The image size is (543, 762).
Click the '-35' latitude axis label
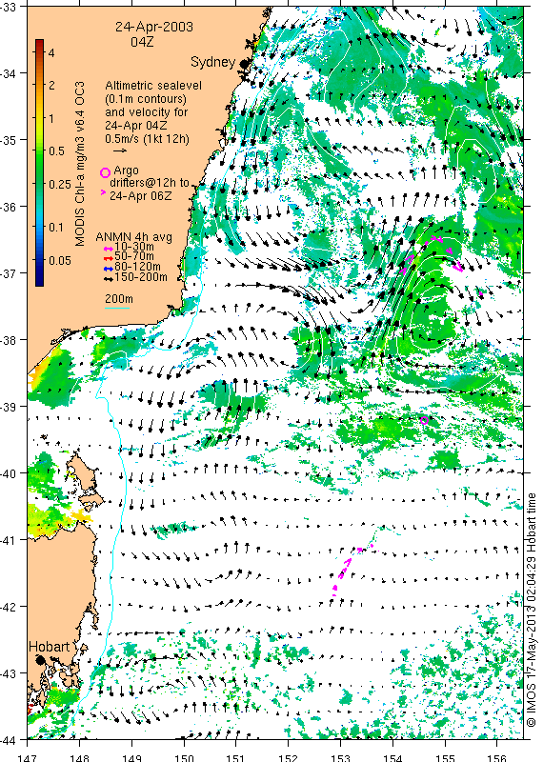point(9,140)
